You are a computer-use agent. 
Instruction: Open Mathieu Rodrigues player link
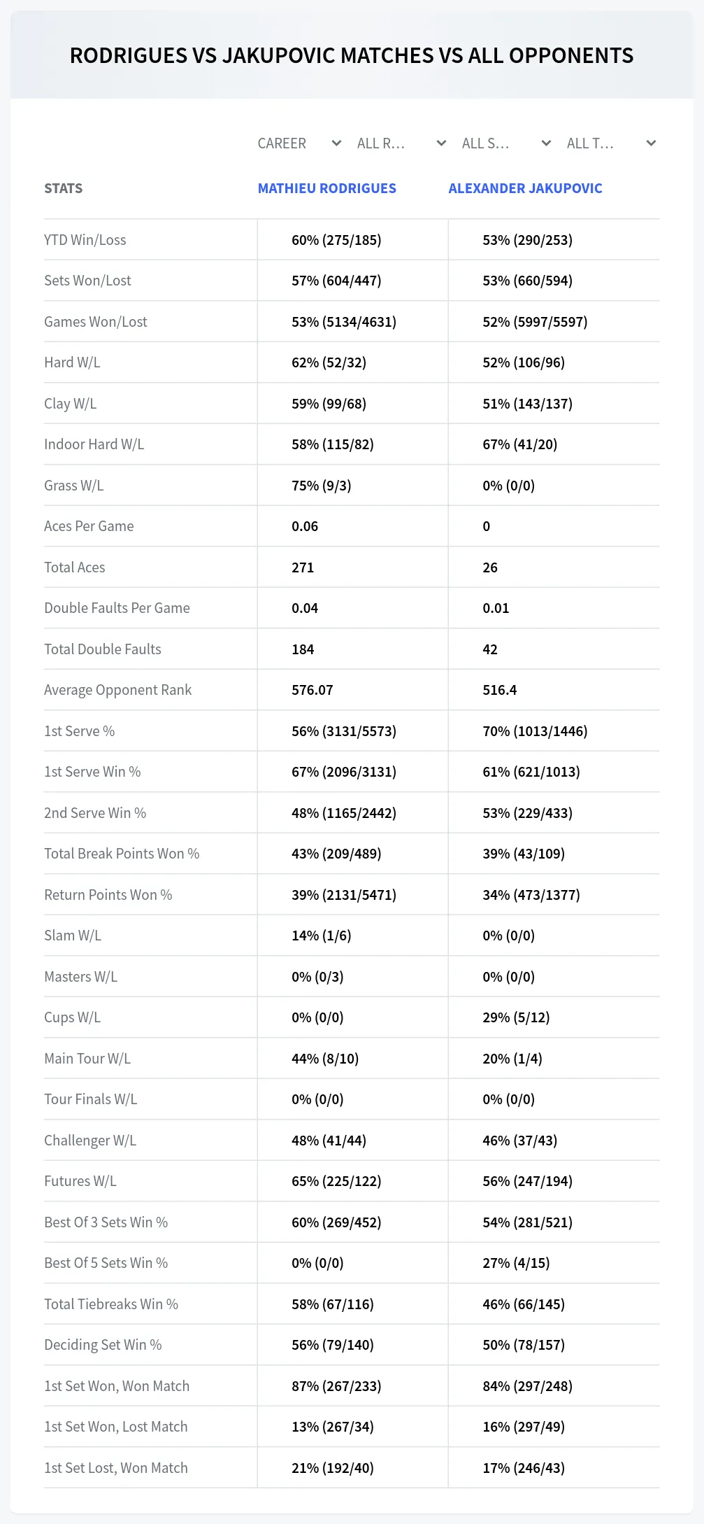click(327, 188)
